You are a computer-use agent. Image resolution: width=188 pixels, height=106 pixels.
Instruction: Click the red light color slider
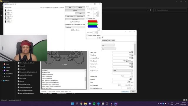point(93,21)
